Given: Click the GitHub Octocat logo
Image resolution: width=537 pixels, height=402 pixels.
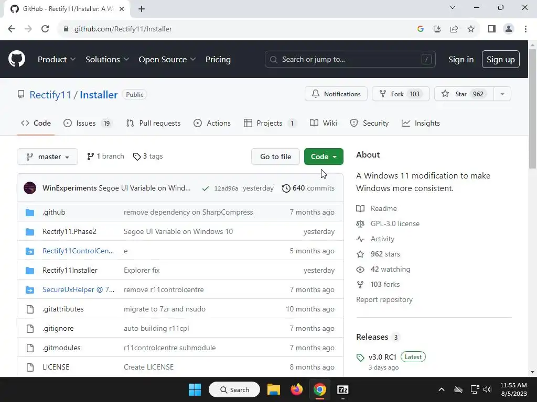Looking at the screenshot, I should tap(16, 59).
